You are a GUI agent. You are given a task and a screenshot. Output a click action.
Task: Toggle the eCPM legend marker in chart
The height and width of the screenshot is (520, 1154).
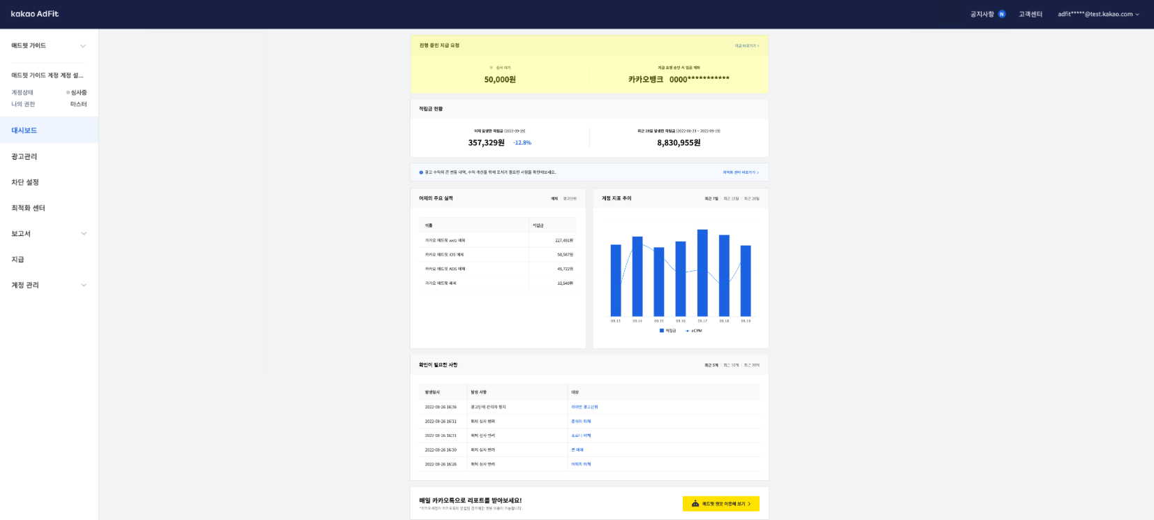point(688,331)
